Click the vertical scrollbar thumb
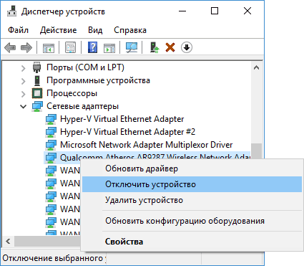The image size is (304, 266). 257,151
